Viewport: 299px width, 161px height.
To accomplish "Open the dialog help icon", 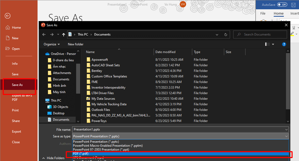I will click(284, 44).
